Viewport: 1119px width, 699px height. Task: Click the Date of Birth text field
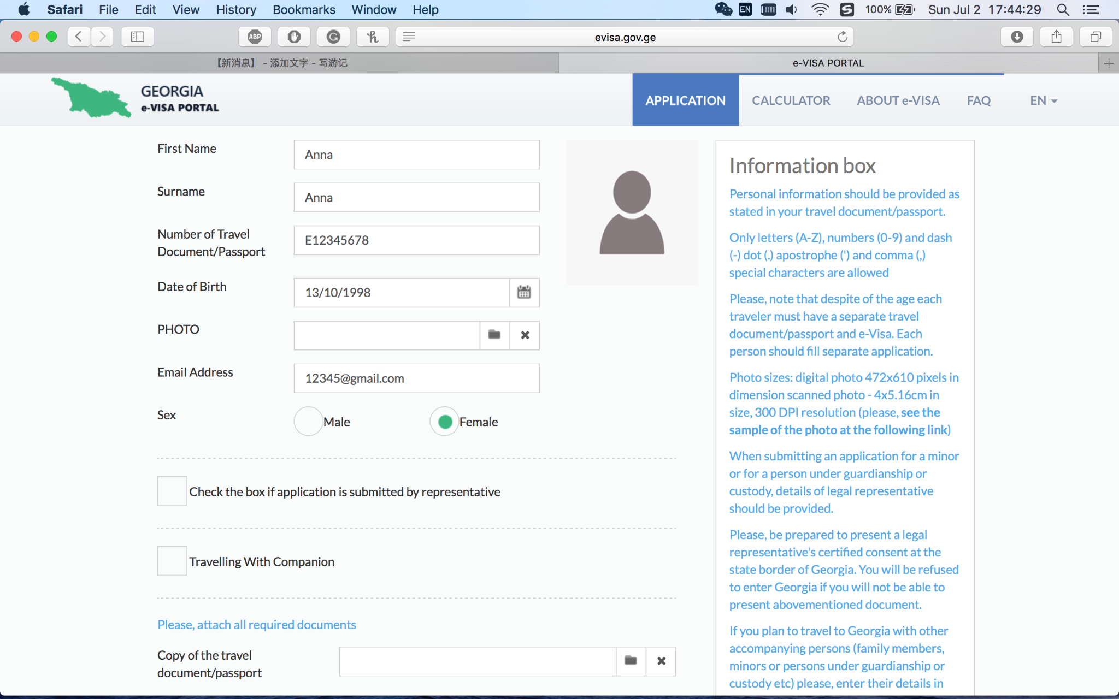point(402,292)
